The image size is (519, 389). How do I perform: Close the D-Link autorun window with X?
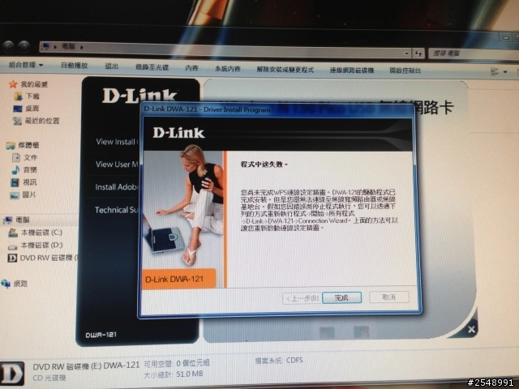(471, 330)
